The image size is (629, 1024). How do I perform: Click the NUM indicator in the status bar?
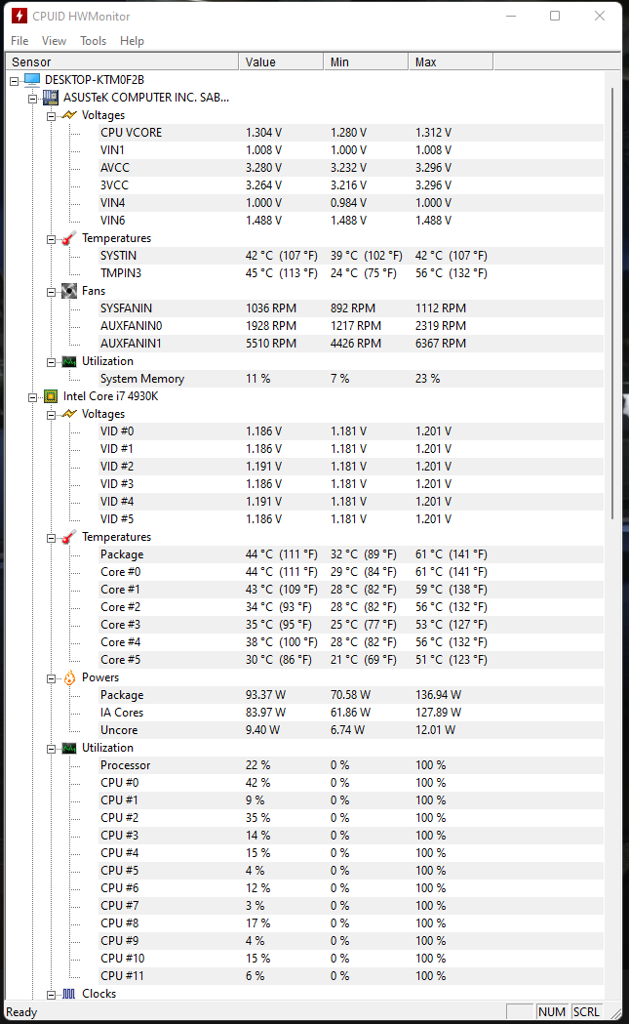point(552,1012)
